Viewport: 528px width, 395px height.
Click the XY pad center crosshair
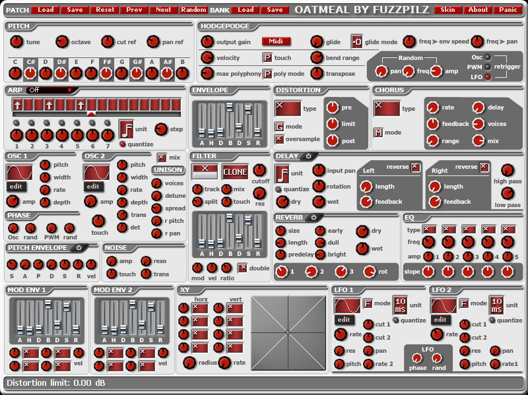coord(288,332)
